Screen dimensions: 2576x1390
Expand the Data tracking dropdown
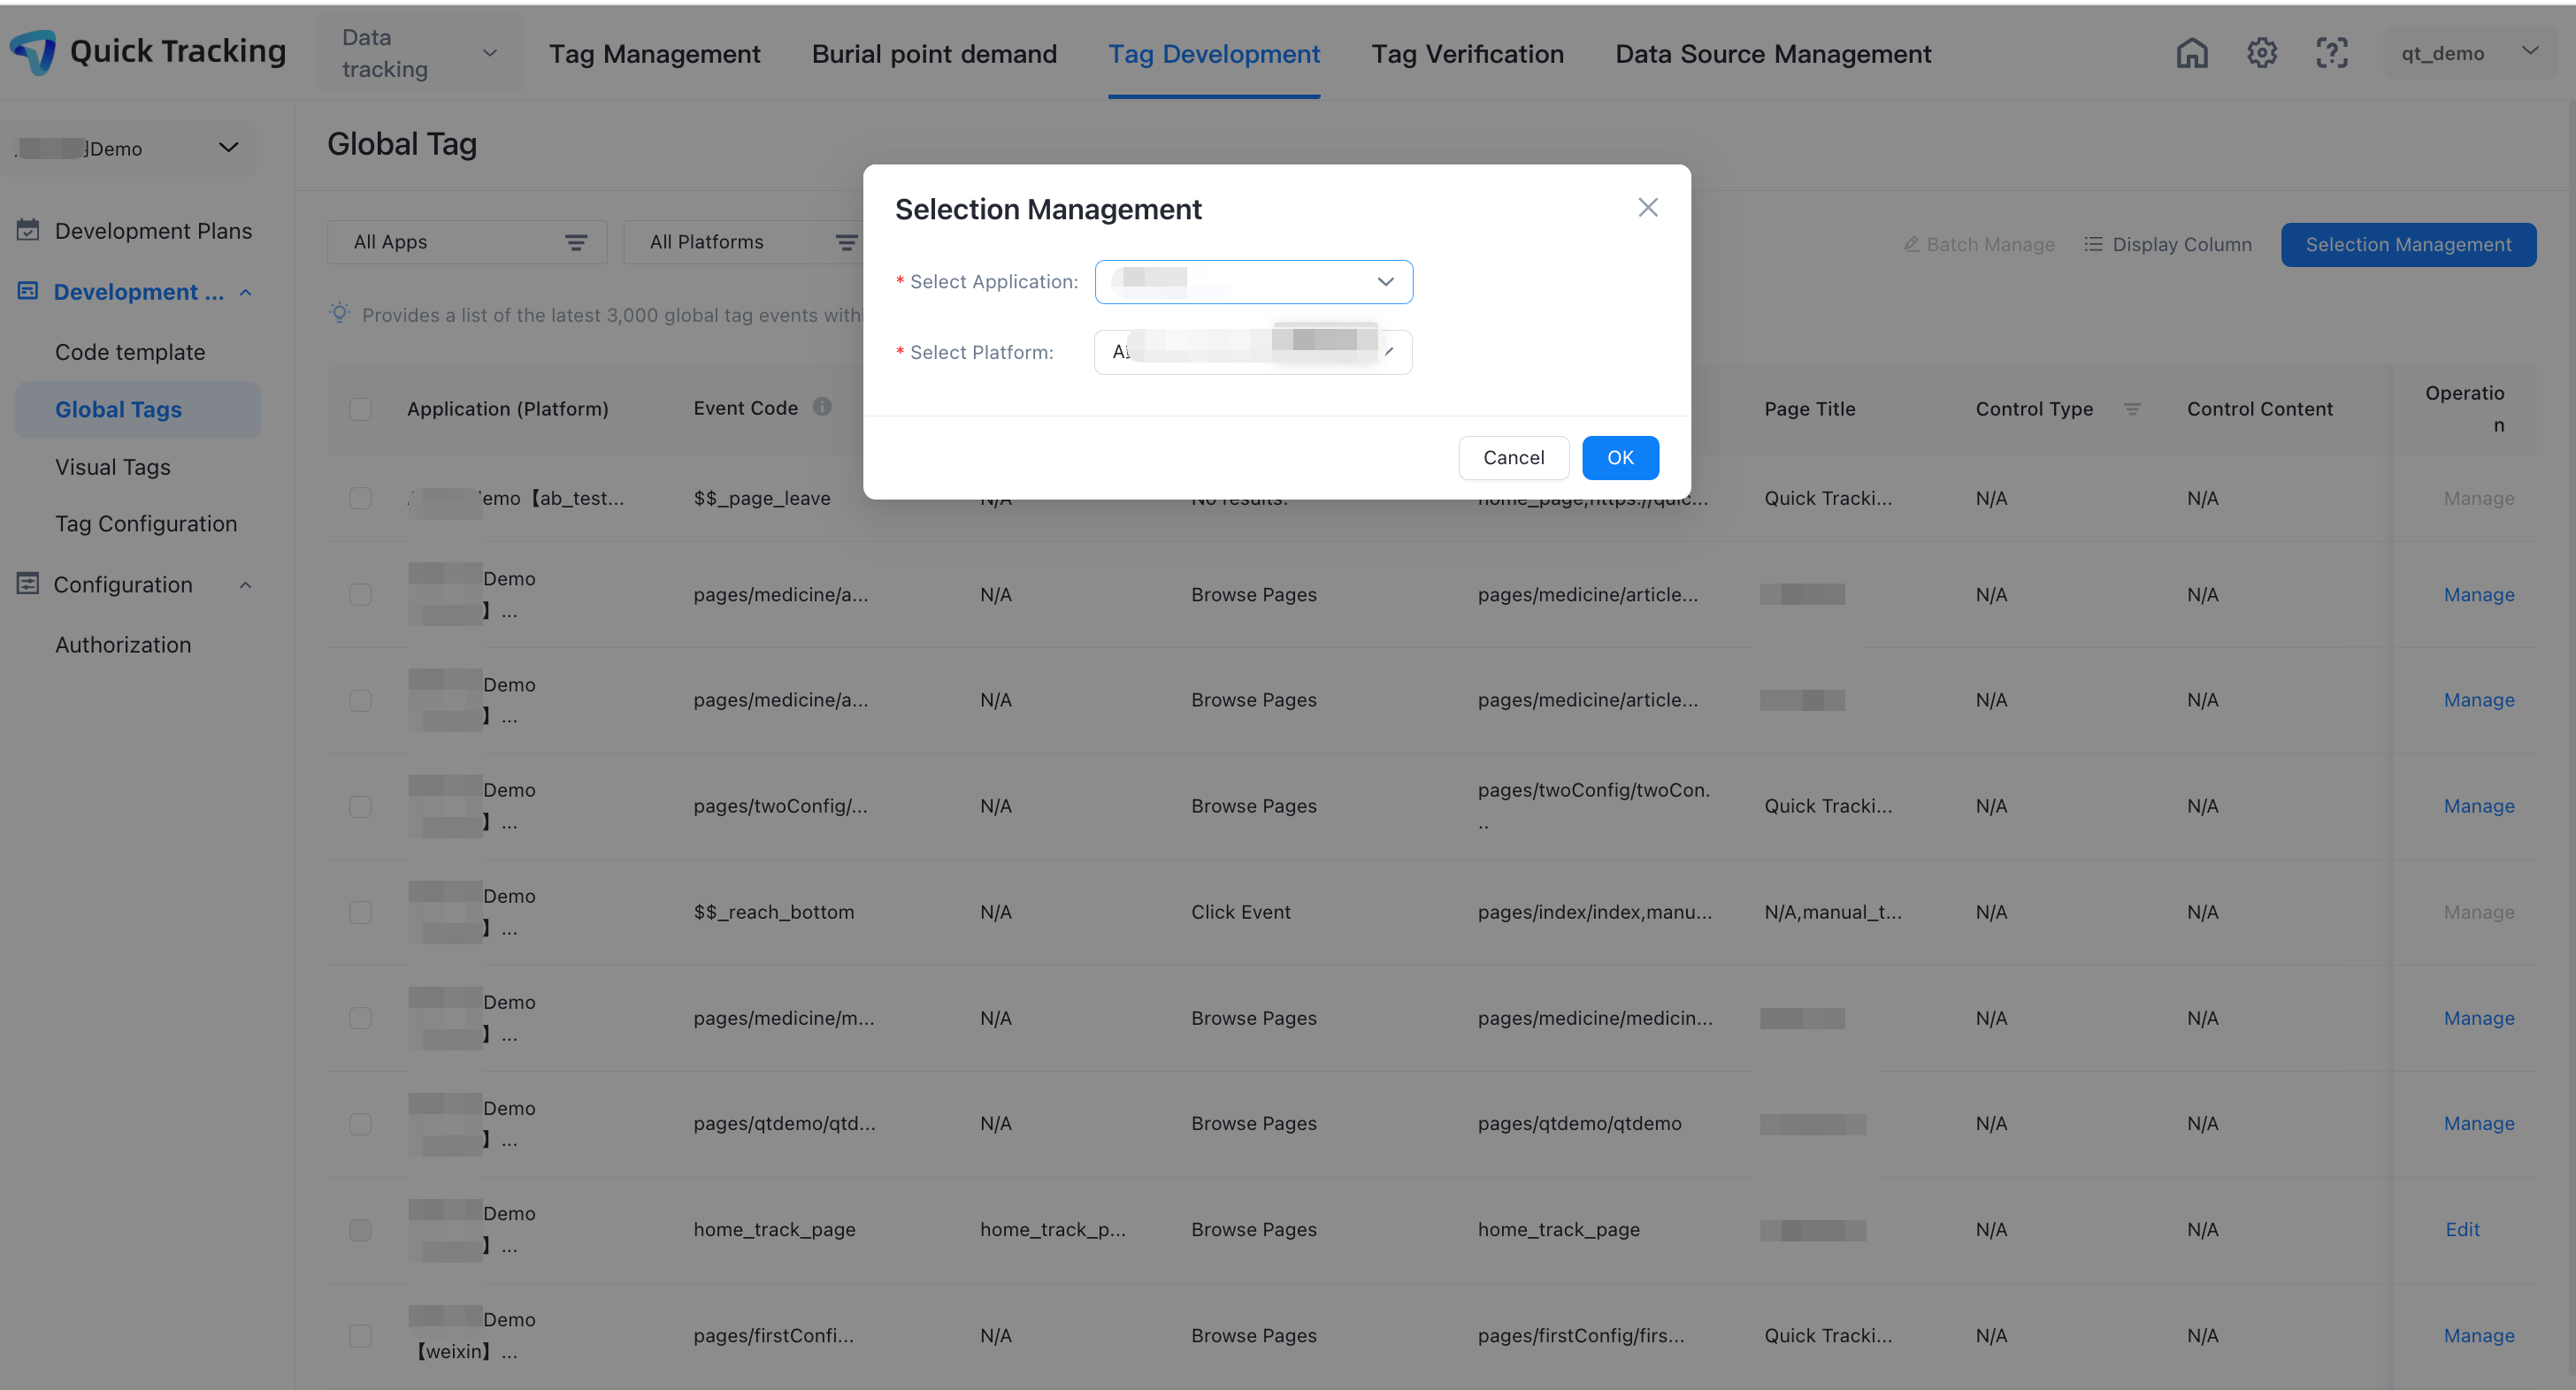coord(420,53)
